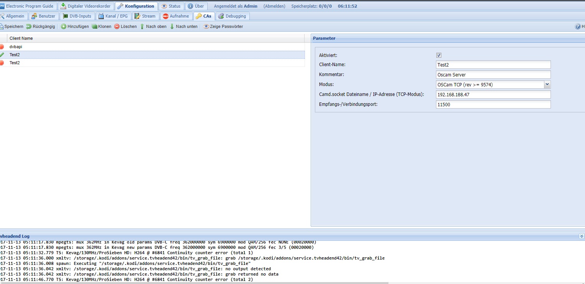585x284 pixels.
Task: Click the CAs key icon
Action: pyautogui.click(x=198, y=16)
